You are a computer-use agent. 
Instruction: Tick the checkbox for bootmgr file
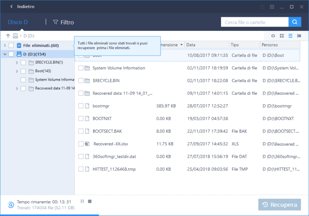(x=81, y=106)
